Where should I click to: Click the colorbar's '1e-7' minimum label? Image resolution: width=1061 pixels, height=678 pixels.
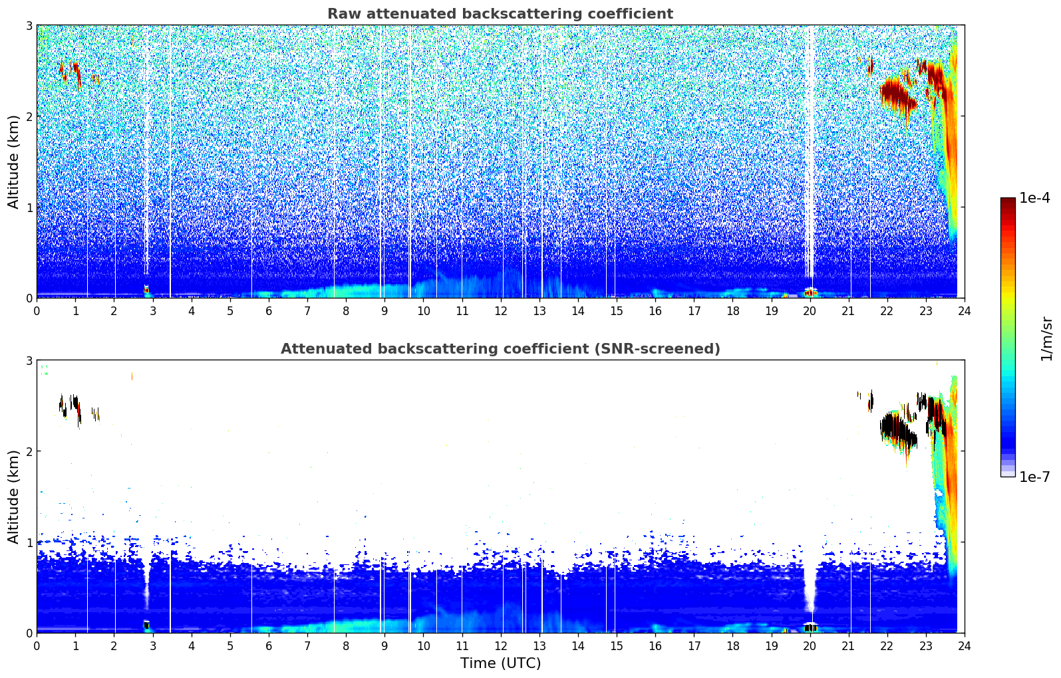(1034, 477)
